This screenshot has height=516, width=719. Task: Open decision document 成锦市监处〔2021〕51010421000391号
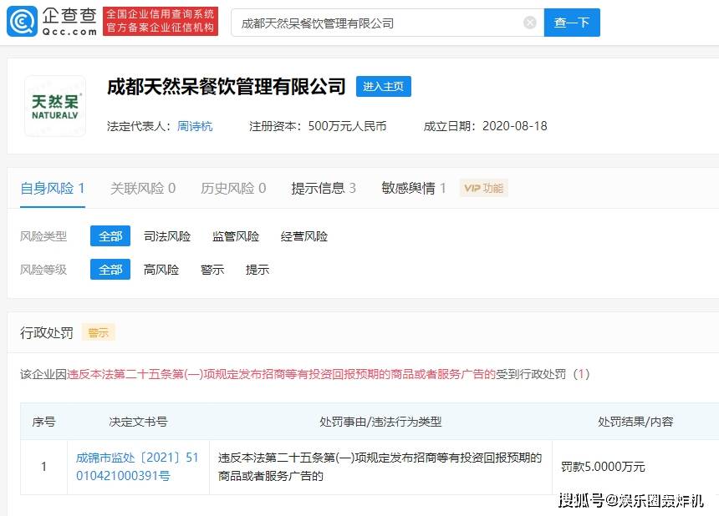(x=138, y=467)
